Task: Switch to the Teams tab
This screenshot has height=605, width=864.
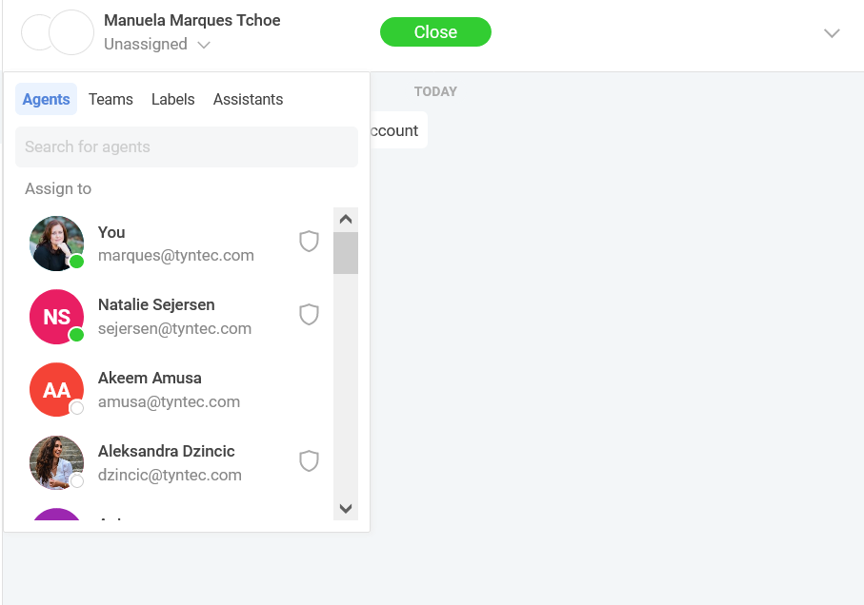Action: (111, 100)
